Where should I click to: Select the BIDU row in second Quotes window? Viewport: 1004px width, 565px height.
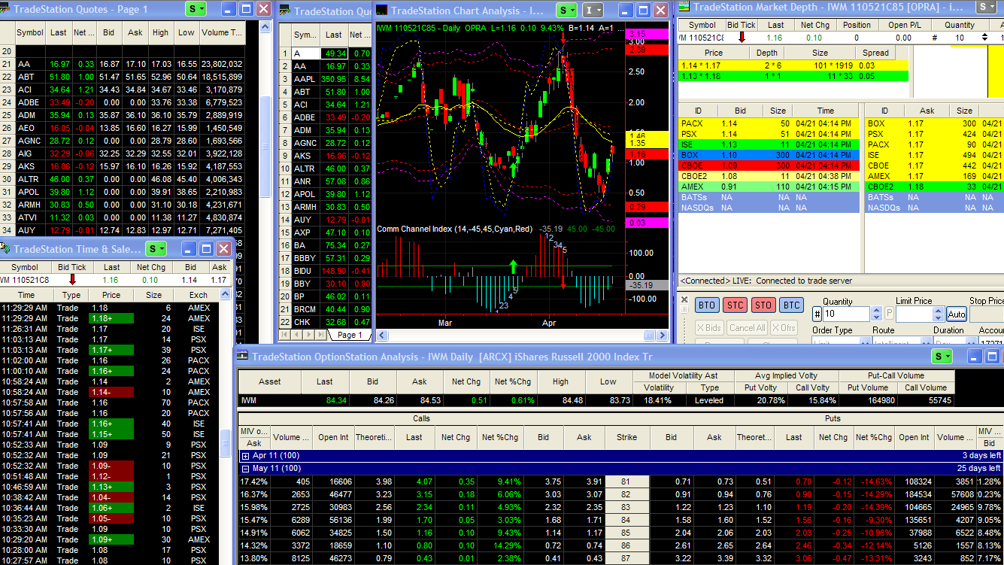click(x=326, y=271)
